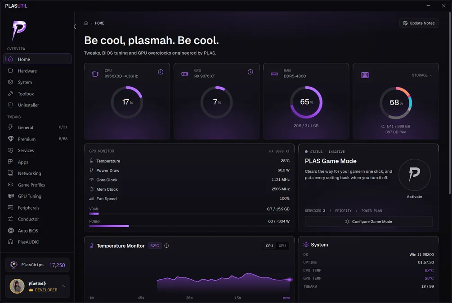Screen dimensions: 452x303
Task: Click the Services icon in sidebar
Action: tap(10, 150)
